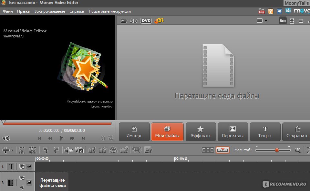Click the video/image overlay icon

click(x=79, y=150)
